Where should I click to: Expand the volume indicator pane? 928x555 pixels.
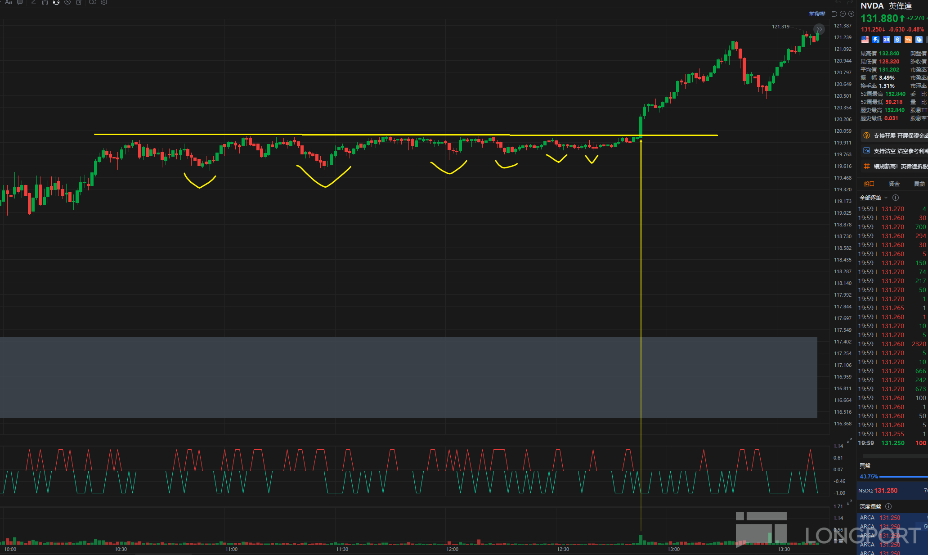click(849, 502)
